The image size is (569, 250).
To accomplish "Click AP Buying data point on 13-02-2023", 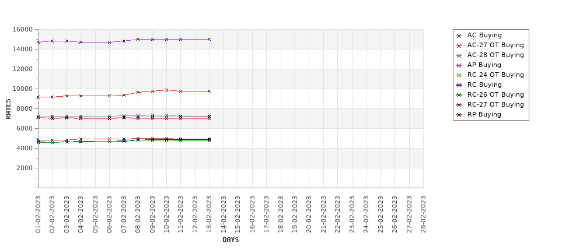I will tap(209, 39).
